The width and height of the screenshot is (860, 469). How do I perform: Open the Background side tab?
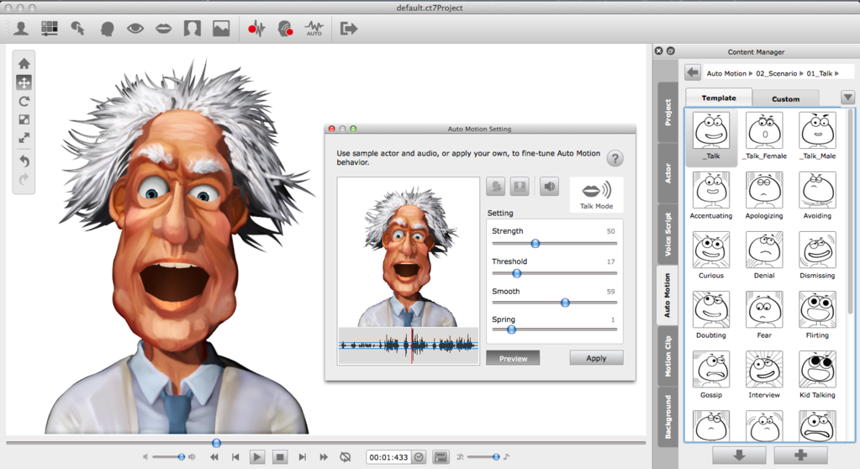coord(667,417)
